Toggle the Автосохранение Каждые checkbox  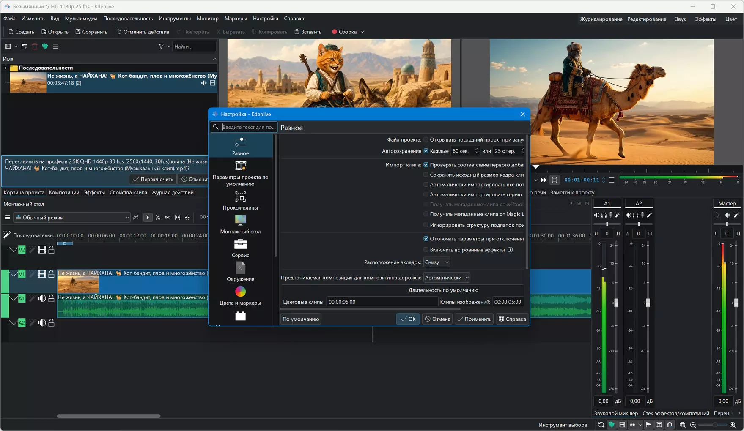click(426, 151)
